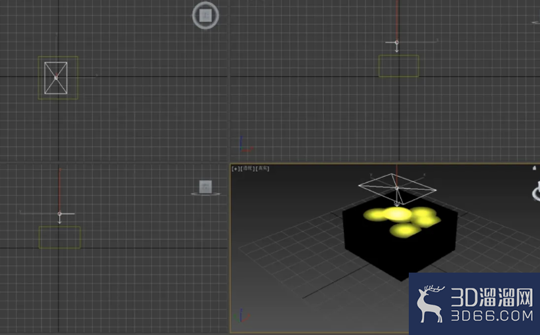Open the [+] viewport general menu
The height and width of the screenshot is (335, 540).
(235, 169)
